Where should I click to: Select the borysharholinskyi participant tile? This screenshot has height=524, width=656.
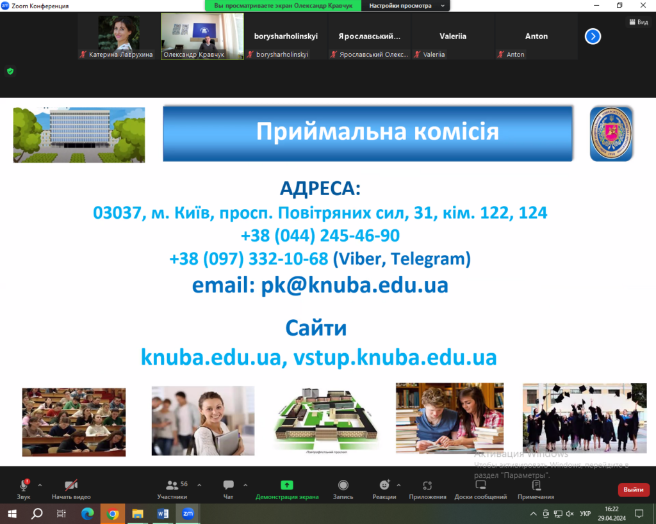click(286, 36)
